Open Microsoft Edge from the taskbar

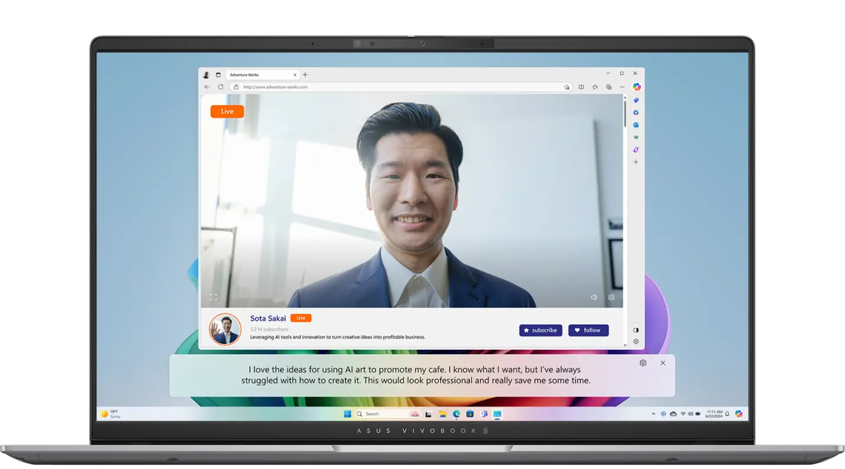point(456,414)
